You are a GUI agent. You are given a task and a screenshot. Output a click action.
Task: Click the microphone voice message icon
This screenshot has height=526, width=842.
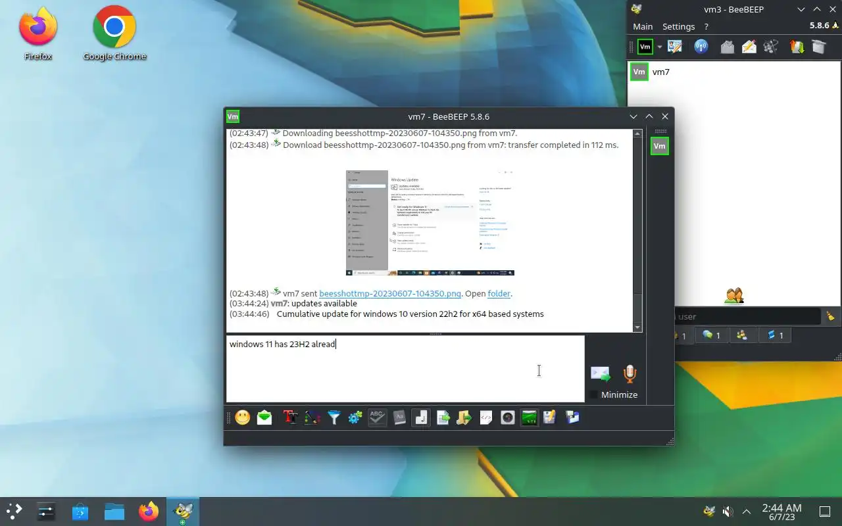pyautogui.click(x=630, y=374)
